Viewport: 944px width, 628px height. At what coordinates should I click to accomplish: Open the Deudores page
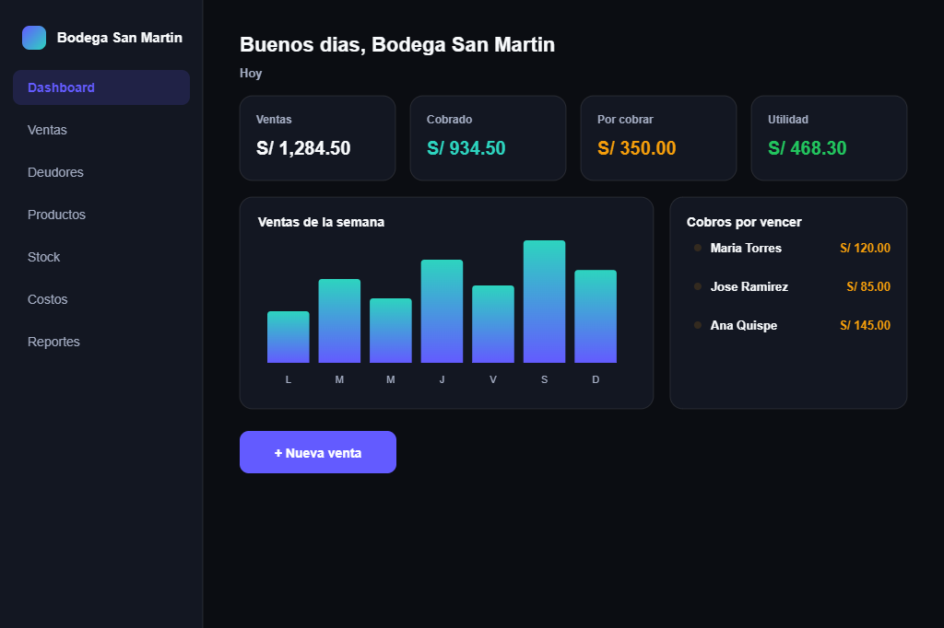101,172
